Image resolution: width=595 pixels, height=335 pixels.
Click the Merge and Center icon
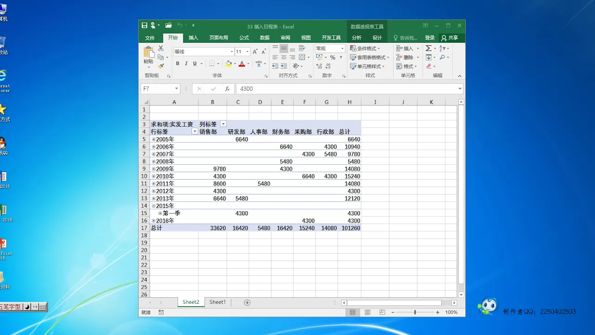[x=302, y=57]
